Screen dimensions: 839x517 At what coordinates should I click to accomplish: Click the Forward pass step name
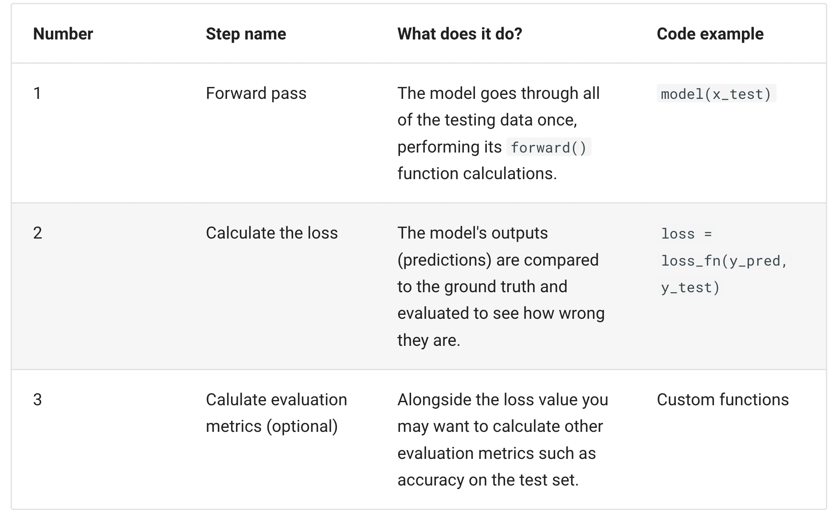tap(256, 94)
